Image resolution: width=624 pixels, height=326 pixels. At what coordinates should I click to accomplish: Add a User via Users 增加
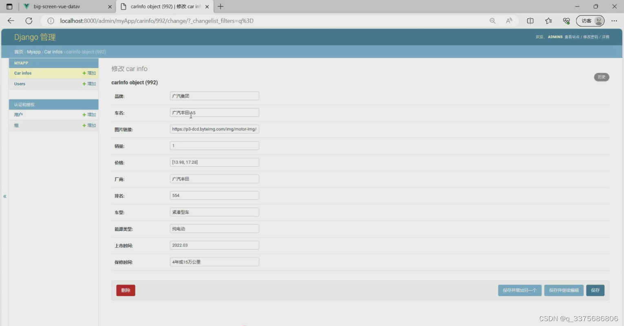pos(89,84)
